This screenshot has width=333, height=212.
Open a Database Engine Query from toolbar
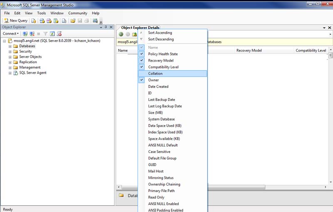(x=34, y=20)
